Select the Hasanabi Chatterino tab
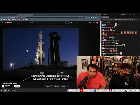The height and width of the screenshot is (105, 140). (x=105, y=17)
